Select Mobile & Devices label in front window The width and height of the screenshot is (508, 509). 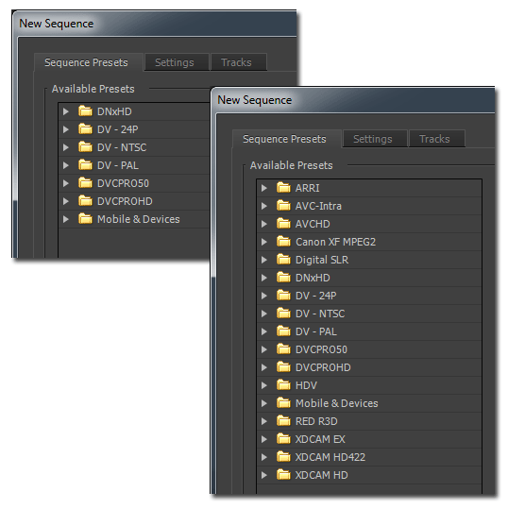[x=337, y=403]
